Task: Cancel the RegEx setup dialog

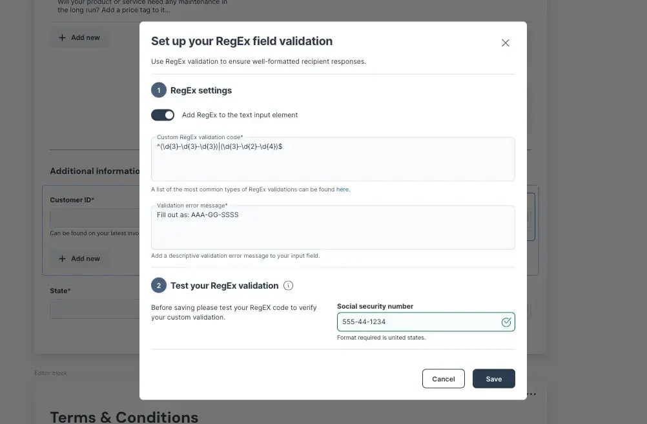Action: [x=443, y=378]
